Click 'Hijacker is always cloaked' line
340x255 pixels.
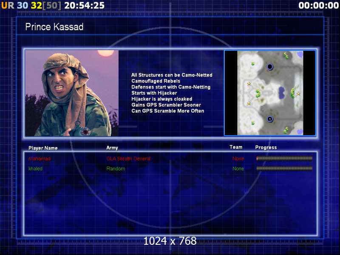[162, 99]
